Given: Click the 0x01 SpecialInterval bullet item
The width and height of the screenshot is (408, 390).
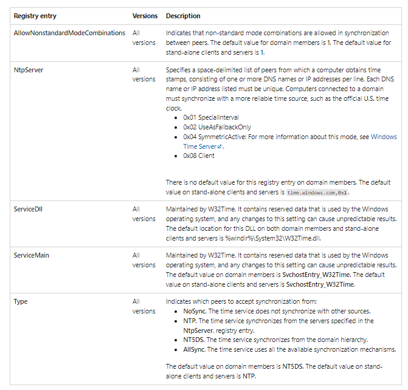Looking at the screenshot, I should 211,117.
